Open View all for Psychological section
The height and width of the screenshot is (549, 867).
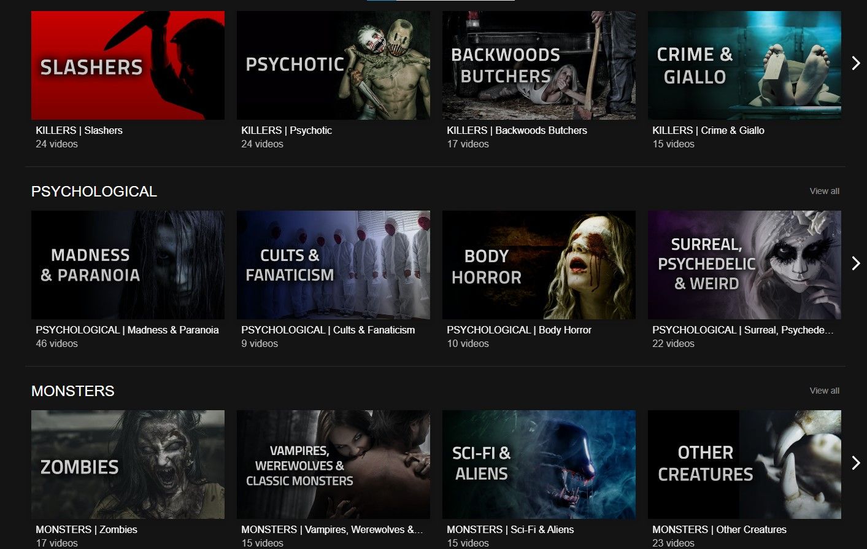pyautogui.click(x=824, y=191)
